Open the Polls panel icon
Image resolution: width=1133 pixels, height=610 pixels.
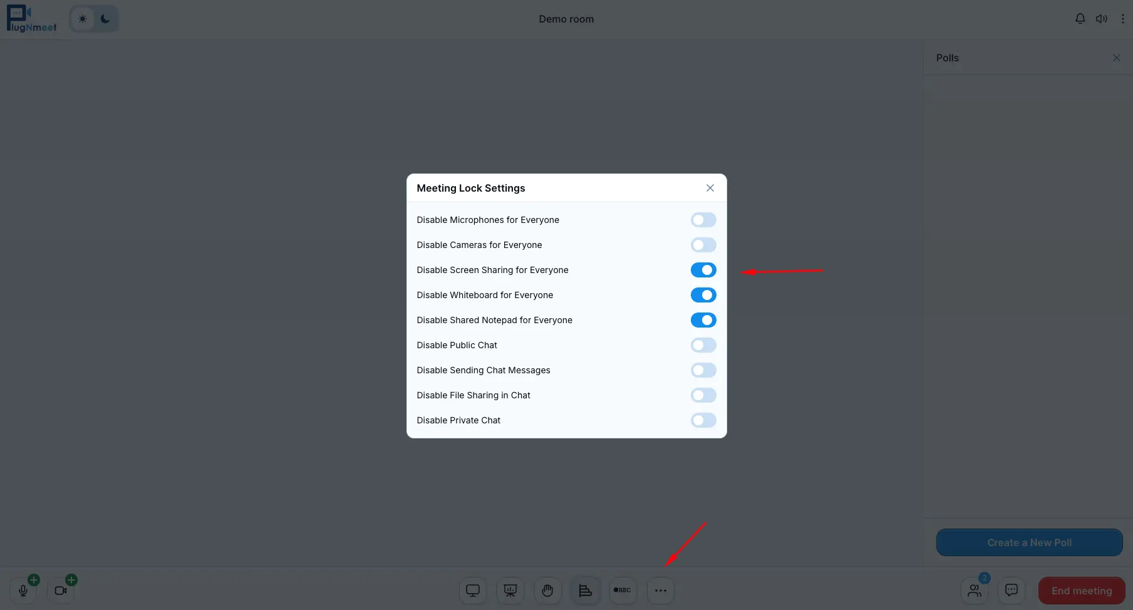point(585,590)
